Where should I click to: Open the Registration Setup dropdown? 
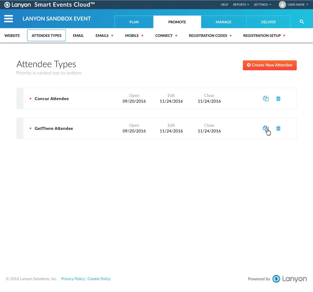tap(264, 35)
